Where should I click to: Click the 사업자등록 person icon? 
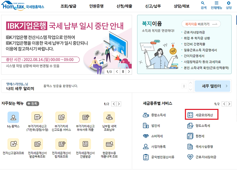(x=146, y=146)
